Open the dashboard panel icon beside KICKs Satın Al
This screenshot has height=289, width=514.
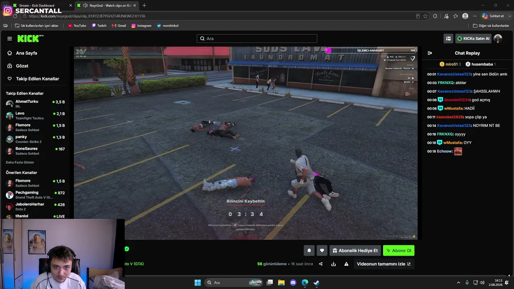coord(448,39)
